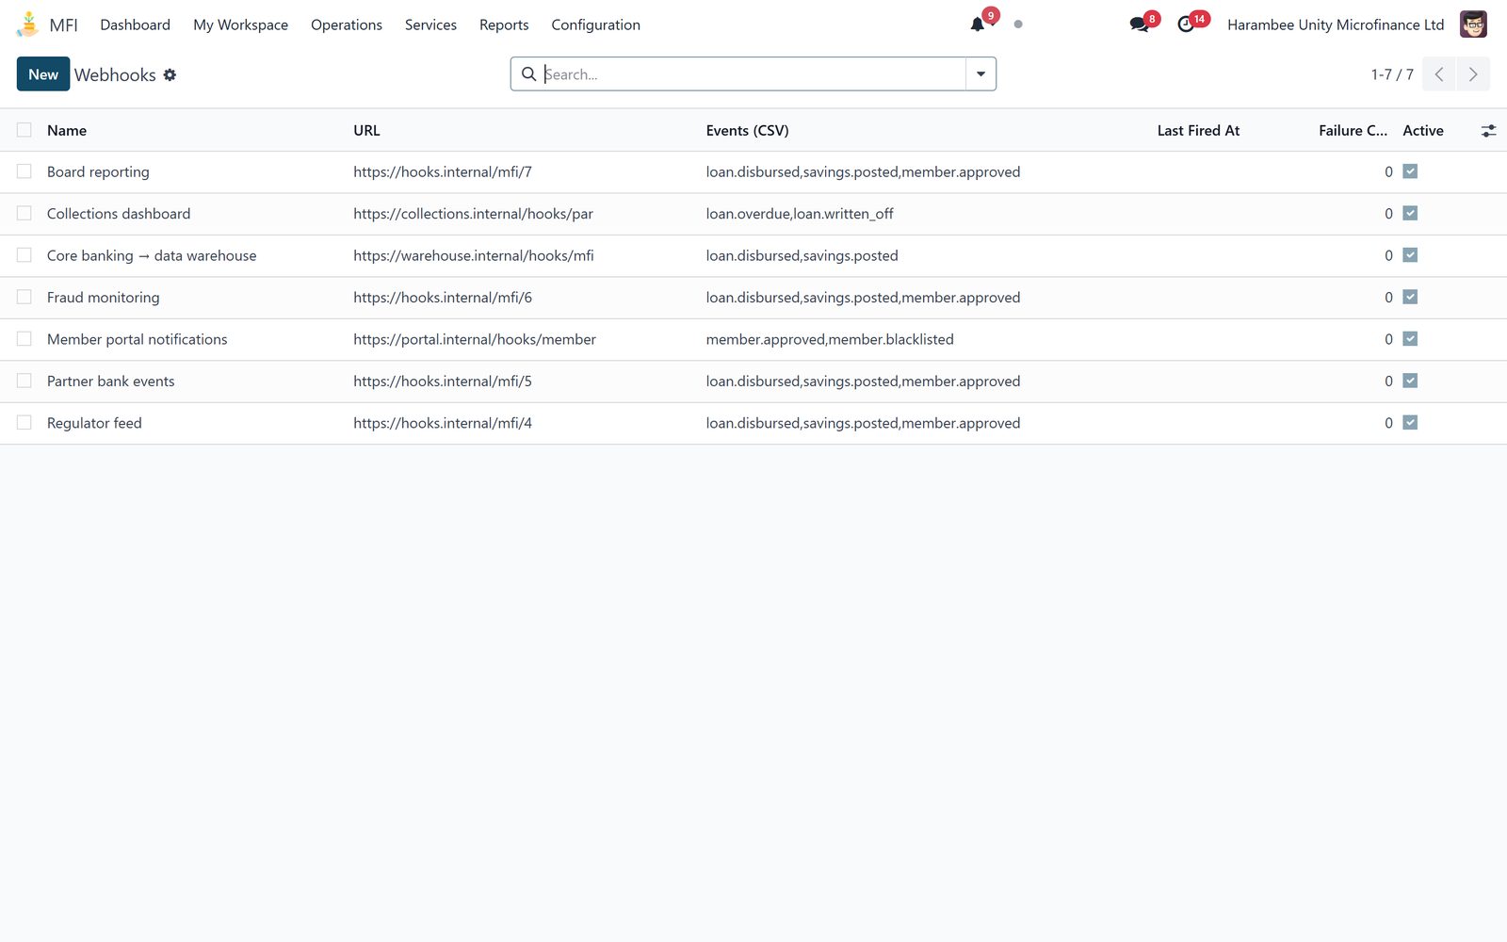Open the Configuration menu
1507x942 pixels.
pyautogui.click(x=595, y=24)
